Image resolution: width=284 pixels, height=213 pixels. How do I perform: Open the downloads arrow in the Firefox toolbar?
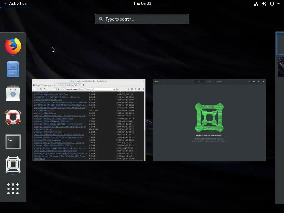pos(128,89)
